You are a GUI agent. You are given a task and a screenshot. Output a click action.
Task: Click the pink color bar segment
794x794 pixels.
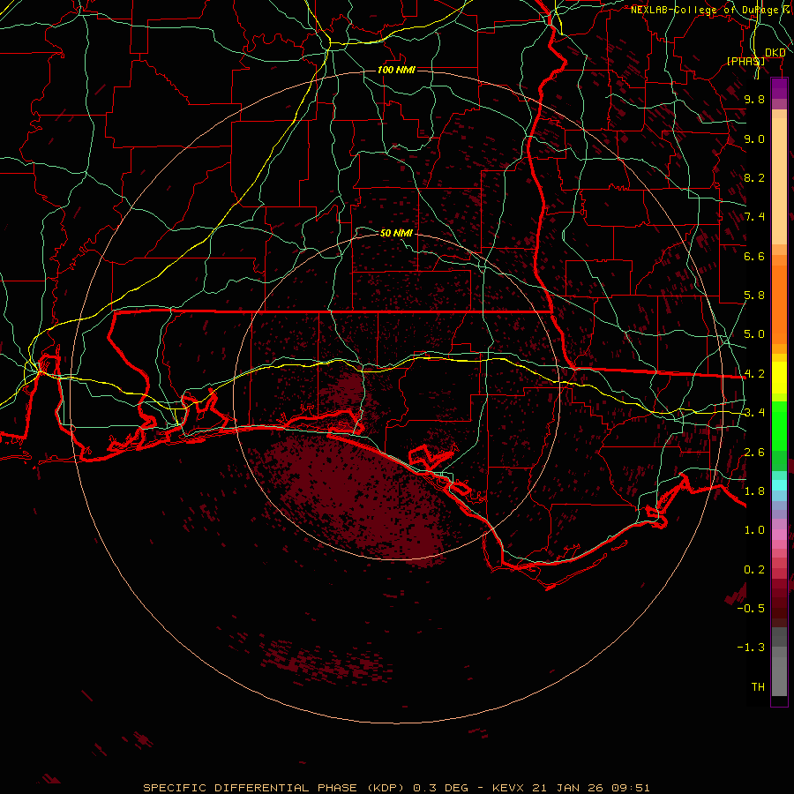coord(779,535)
